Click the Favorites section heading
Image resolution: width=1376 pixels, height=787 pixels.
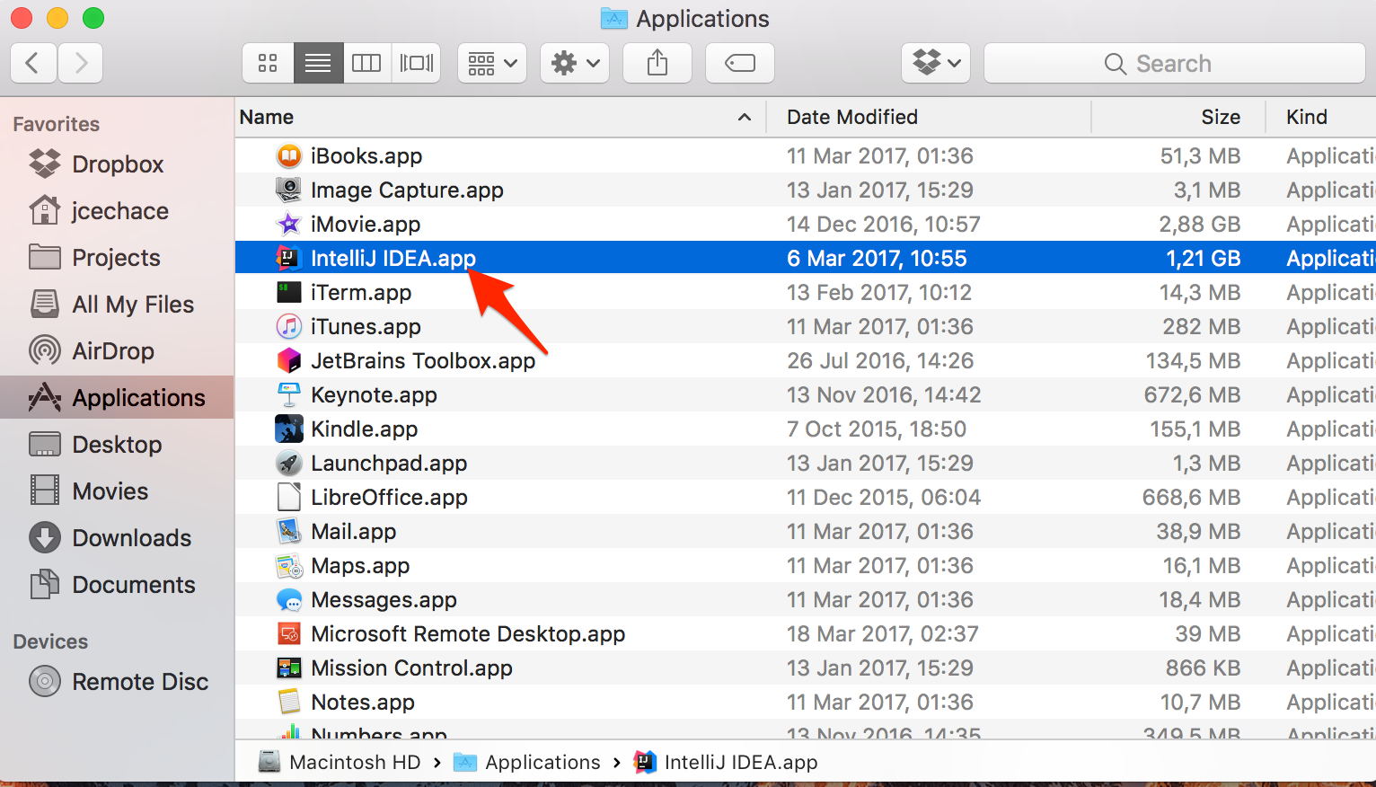click(56, 124)
